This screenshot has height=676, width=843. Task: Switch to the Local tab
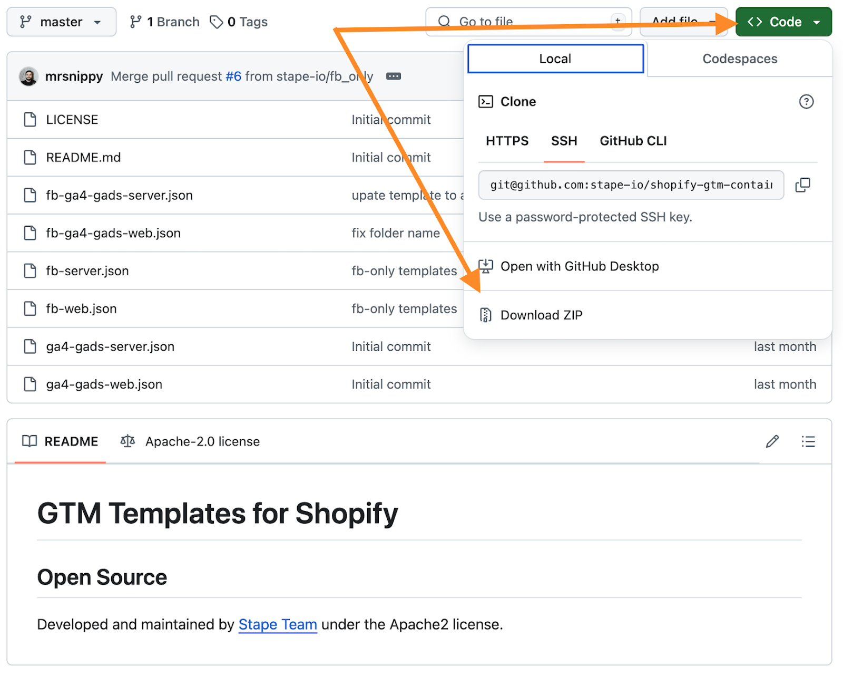[555, 59]
